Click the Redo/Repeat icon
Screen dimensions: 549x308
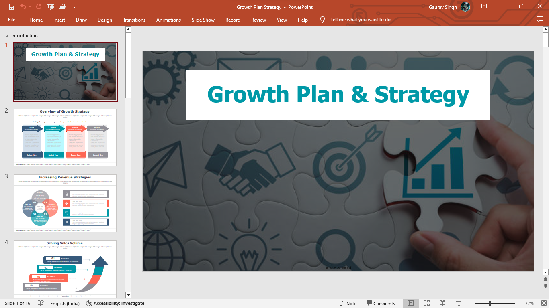click(39, 7)
